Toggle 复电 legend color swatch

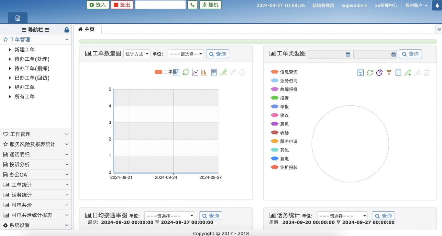274,159
